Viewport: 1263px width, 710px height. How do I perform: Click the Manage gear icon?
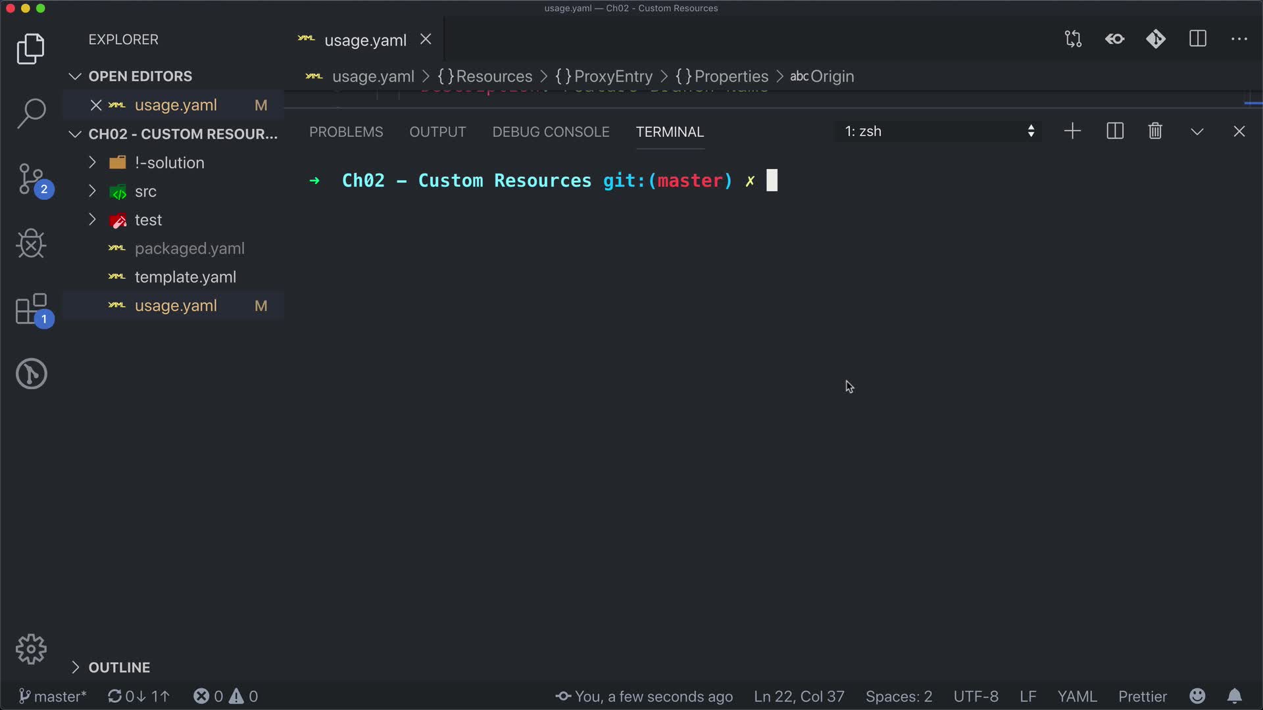tap(31, 650)
